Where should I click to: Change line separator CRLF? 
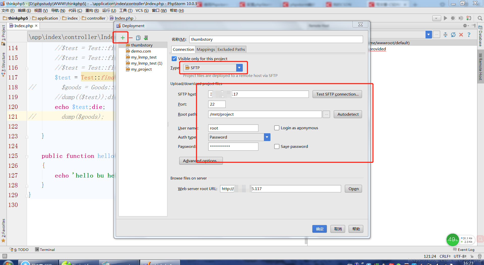click(x=445, y=256)
